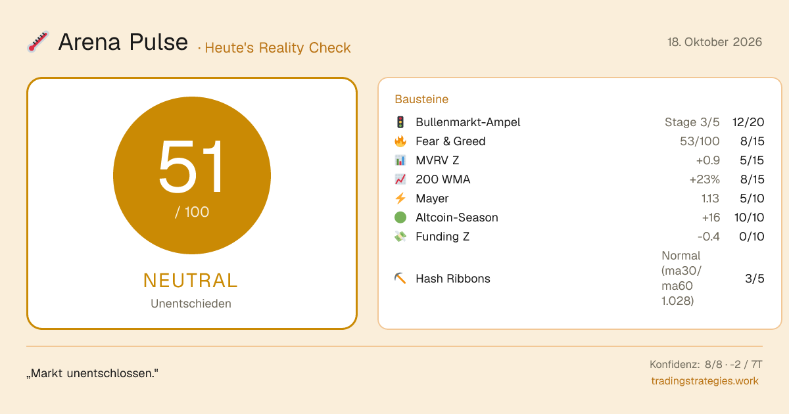The width and height of the screenshot is (789, 414).
Task: Click the Konfidenz 8/8 line
Action: (x=705, y=365)
